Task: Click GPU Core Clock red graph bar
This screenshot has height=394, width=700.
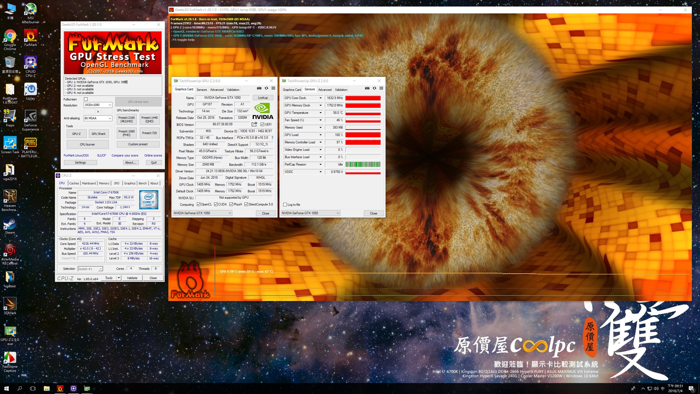Action: coord(363,98)
